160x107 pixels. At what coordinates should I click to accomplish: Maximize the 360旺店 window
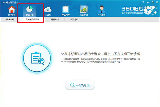[x=152, y=2]
